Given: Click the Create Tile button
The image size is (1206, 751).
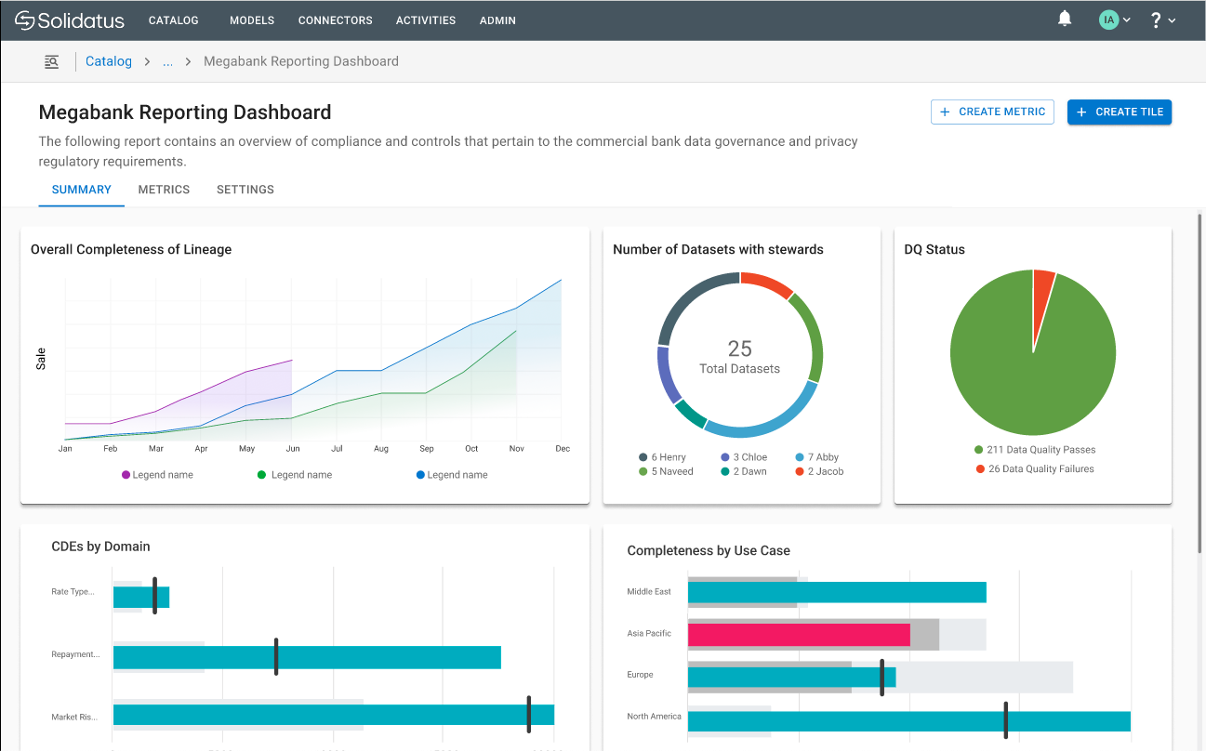Looking at the screenshot, I should pos(1120,112).
